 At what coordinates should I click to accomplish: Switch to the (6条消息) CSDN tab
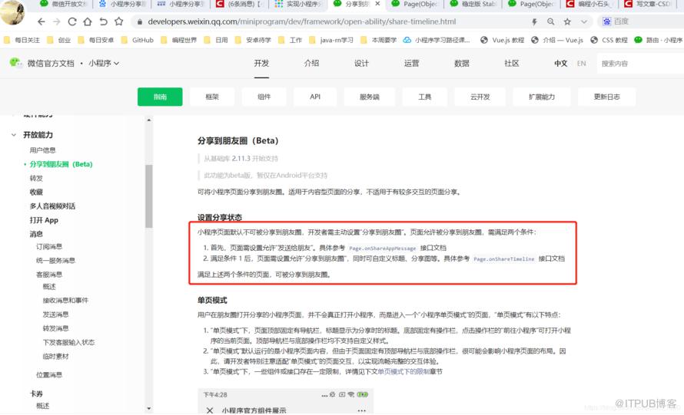[x=240, y=4]
